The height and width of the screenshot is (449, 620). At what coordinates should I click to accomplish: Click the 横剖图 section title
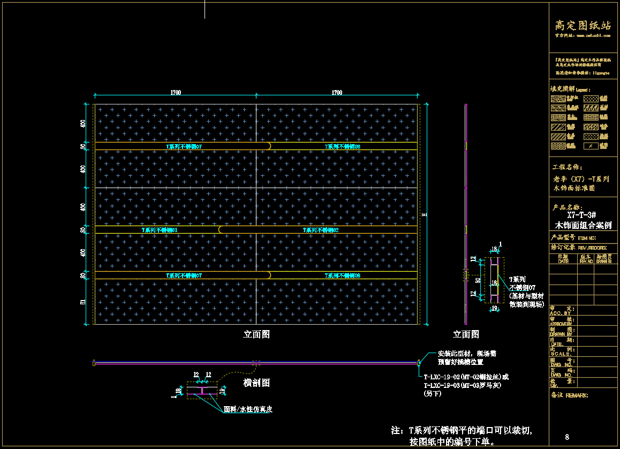coord(256,383)
